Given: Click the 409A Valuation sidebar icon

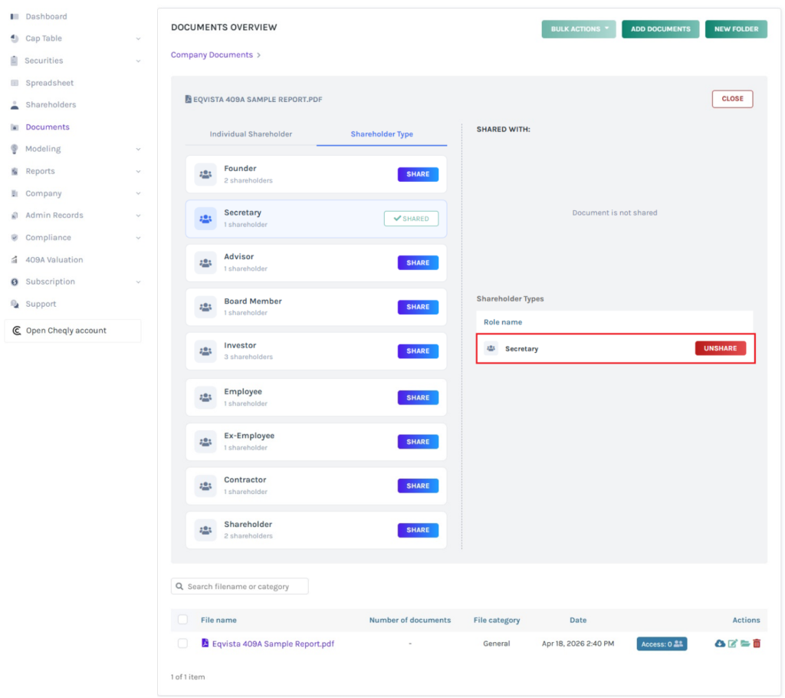Looking at the screenshot, I should [15, 260].
